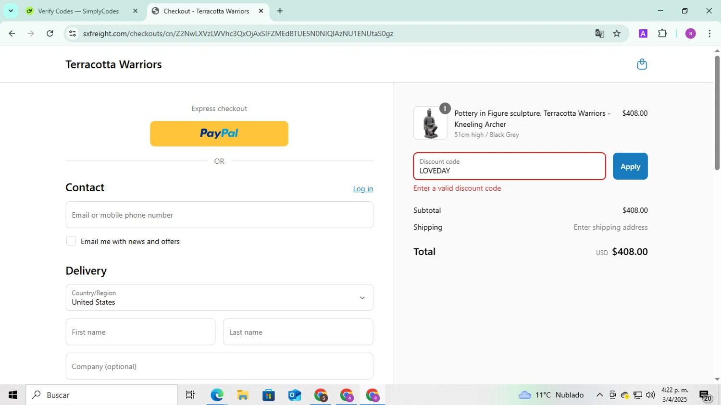The image size is (721, 405).
Task: Open the Windows Start menu
Action: pos(13,395)
